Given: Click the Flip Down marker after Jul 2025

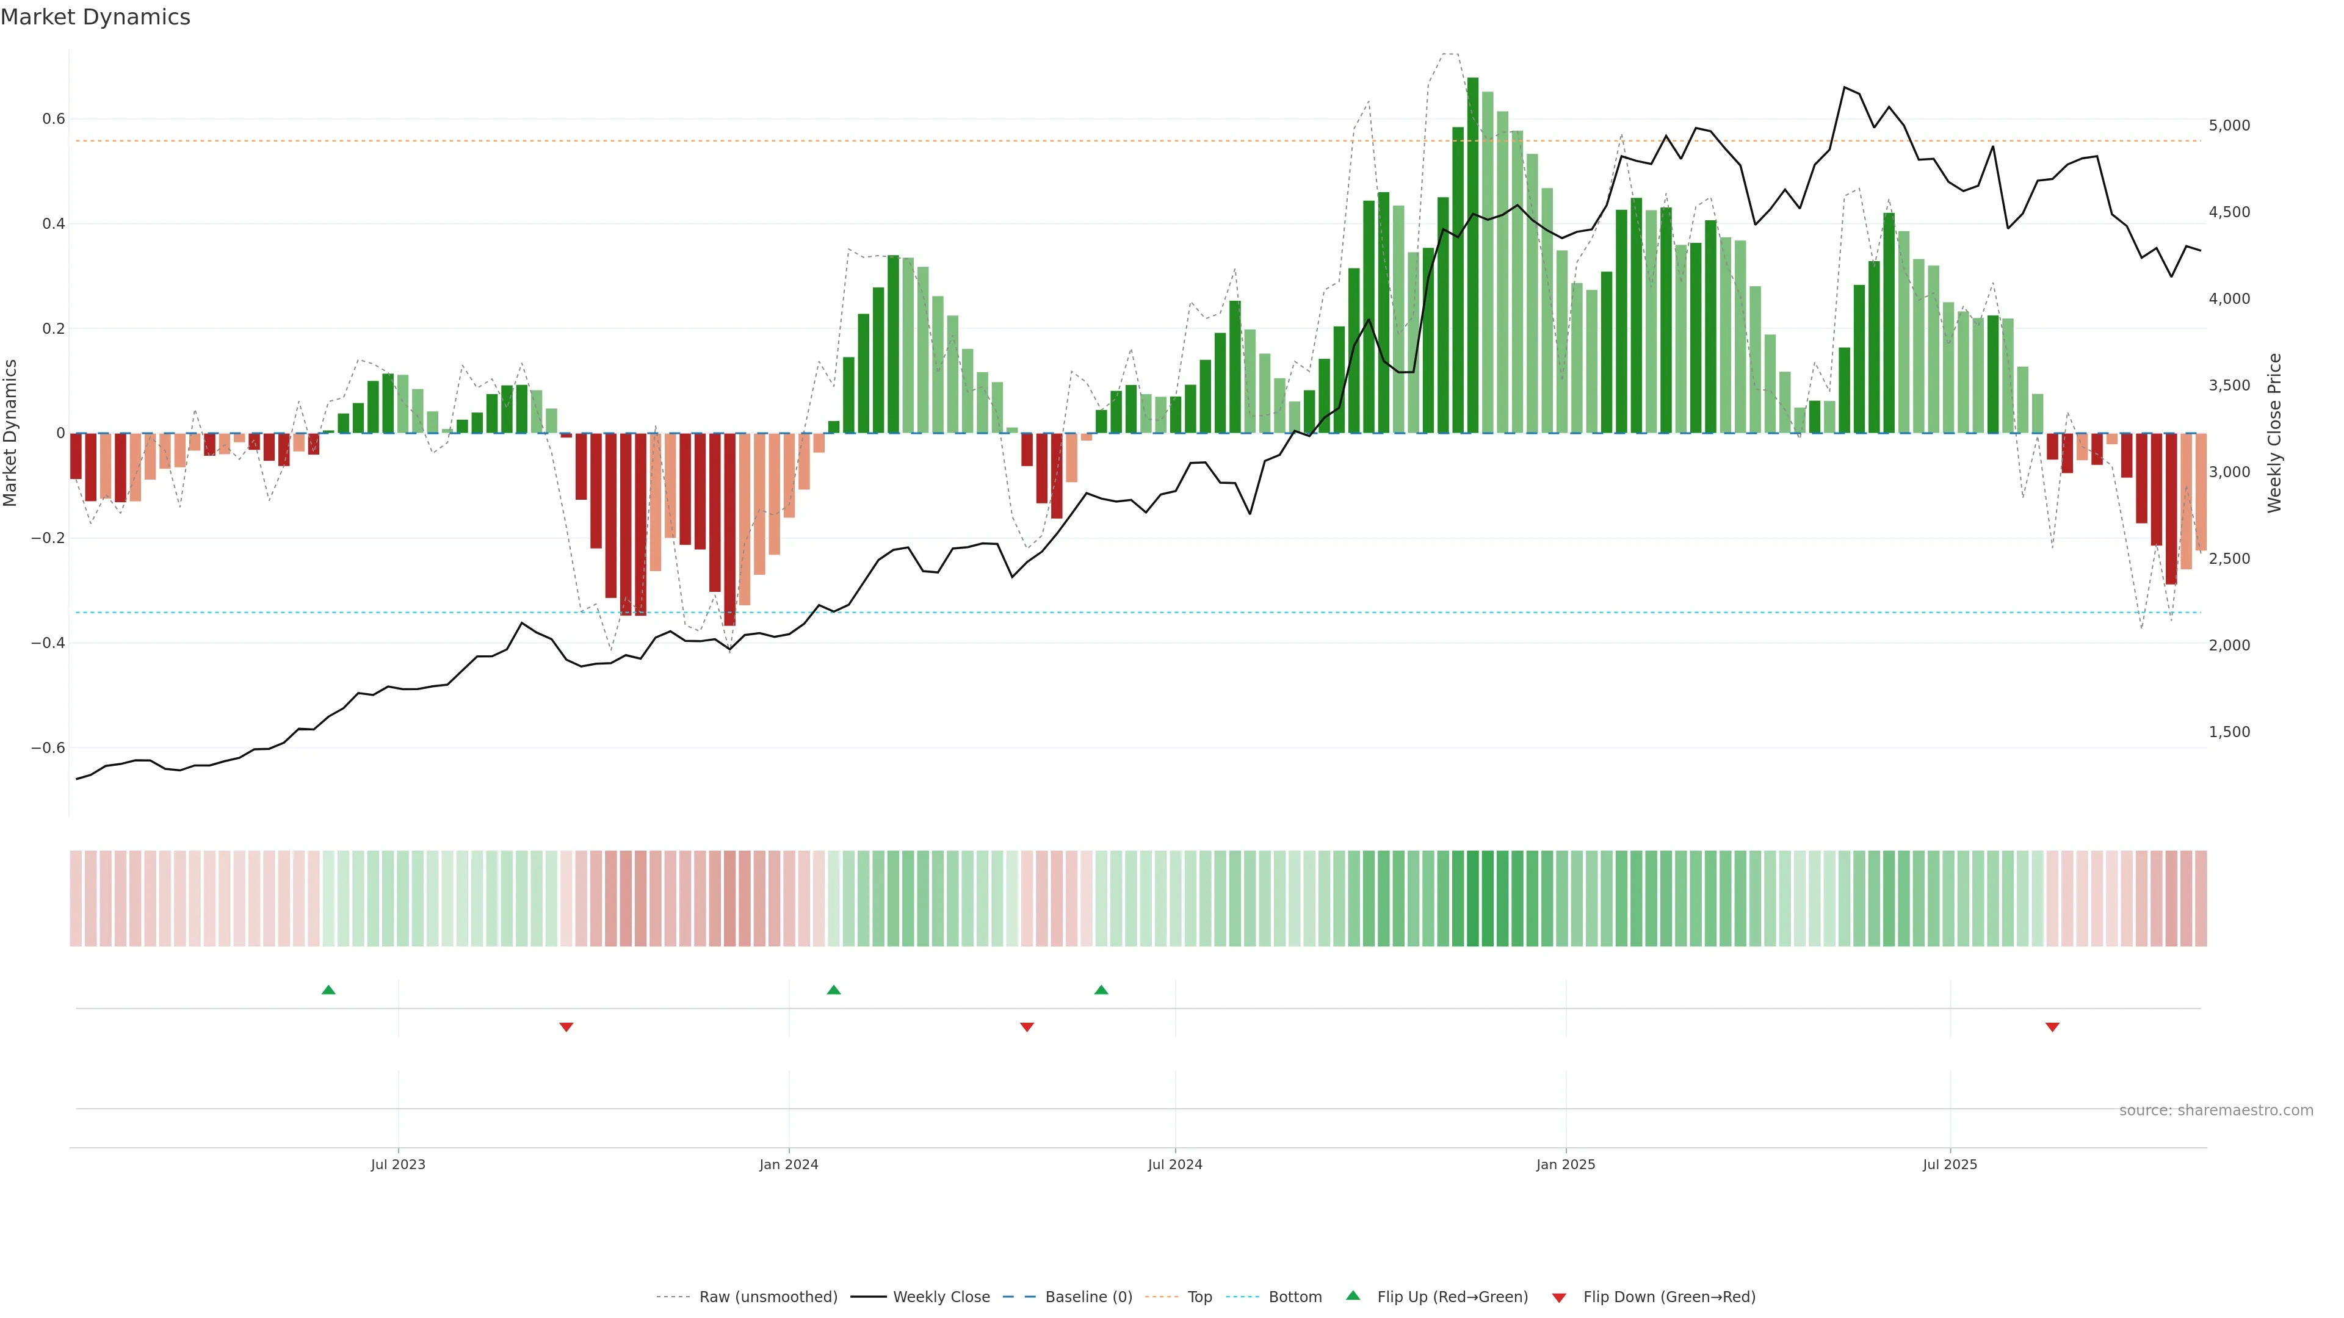Looking at the screenshot, I should (2052, 1027).
